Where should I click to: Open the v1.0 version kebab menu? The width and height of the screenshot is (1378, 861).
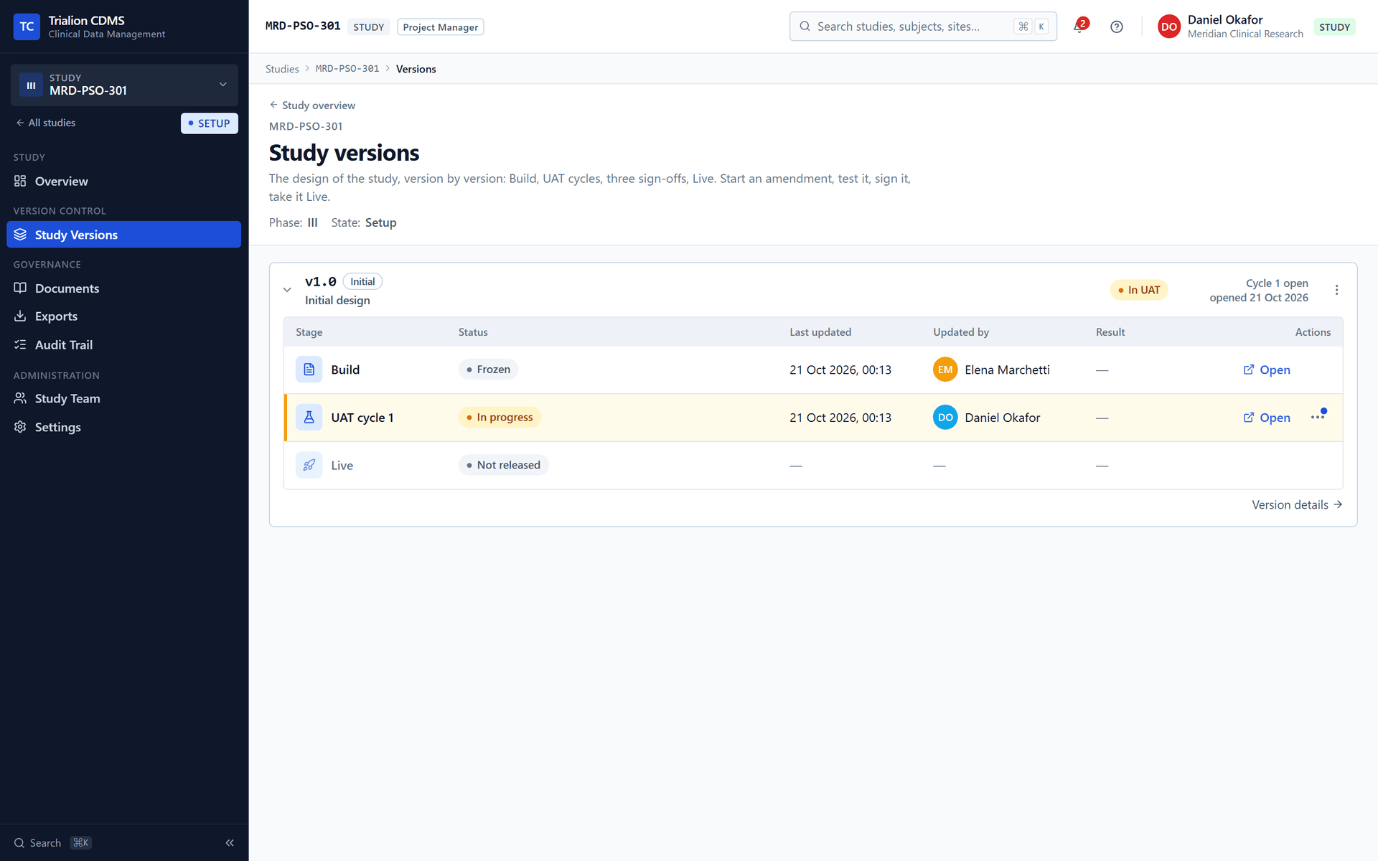coord(1336,290)
